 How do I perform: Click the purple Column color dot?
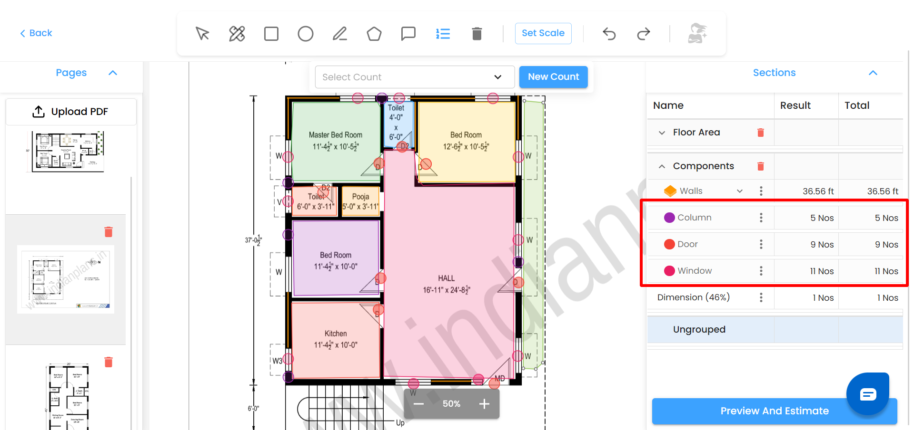pos(669,218)
